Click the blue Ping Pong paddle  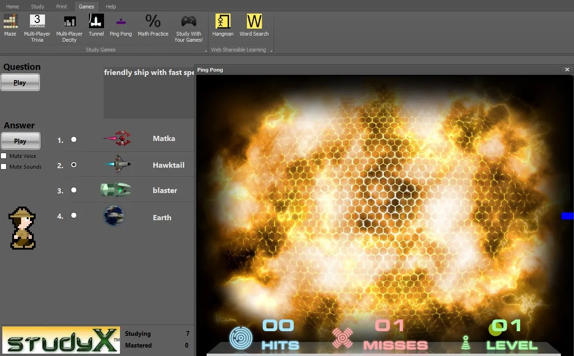tap(567, 216)
